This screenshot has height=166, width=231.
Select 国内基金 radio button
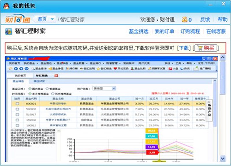[x=30, y=89]
